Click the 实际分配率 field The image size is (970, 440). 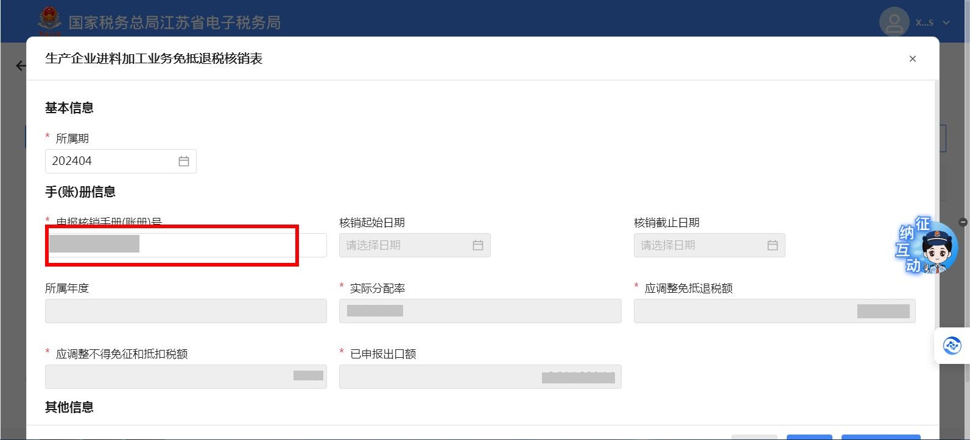(x=480, y=311)
